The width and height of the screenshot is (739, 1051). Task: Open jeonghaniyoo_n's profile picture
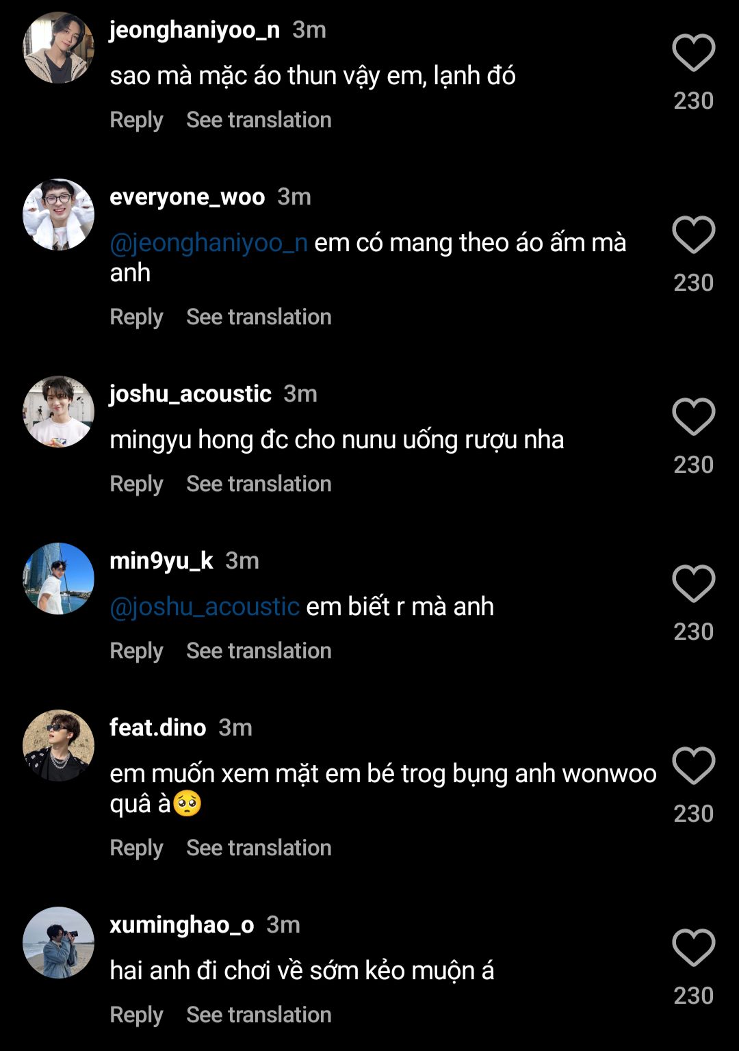click(58, 48)
